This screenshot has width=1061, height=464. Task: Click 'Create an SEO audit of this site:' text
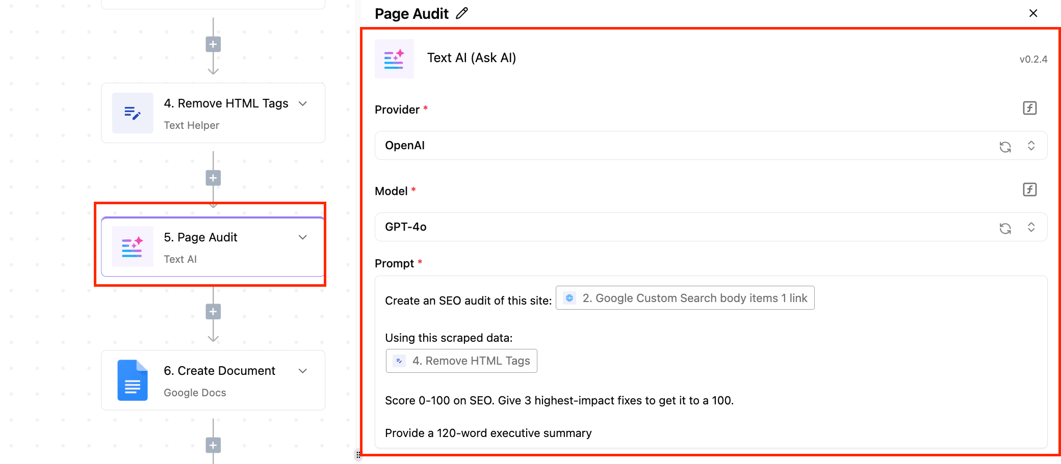(468, 301)
